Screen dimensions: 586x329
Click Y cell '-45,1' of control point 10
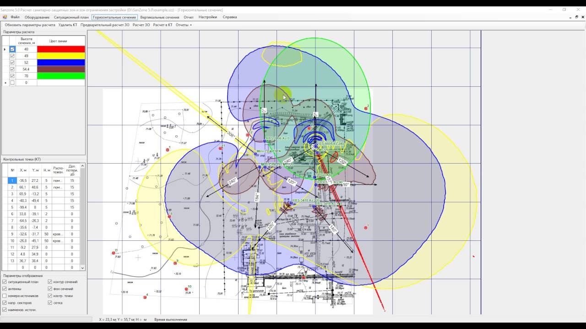point(35,240)
